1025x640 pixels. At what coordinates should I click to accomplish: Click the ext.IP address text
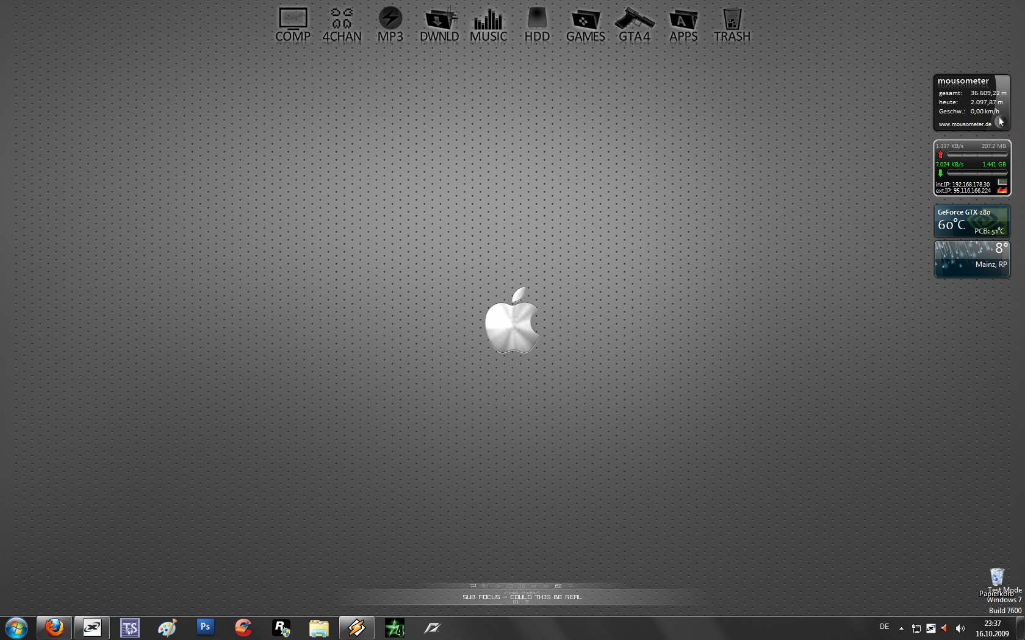tap(963, 191)
